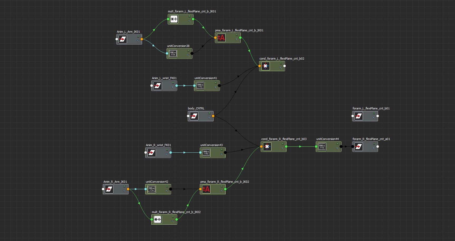Select the body_CNTRL transform icon

(x=194, y=116)
